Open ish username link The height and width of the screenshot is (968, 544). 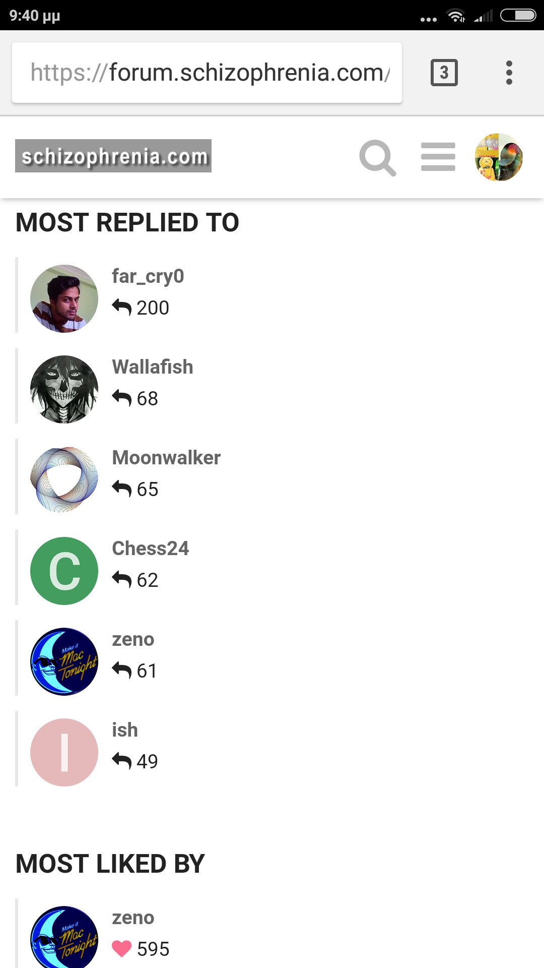coord(125,730)
